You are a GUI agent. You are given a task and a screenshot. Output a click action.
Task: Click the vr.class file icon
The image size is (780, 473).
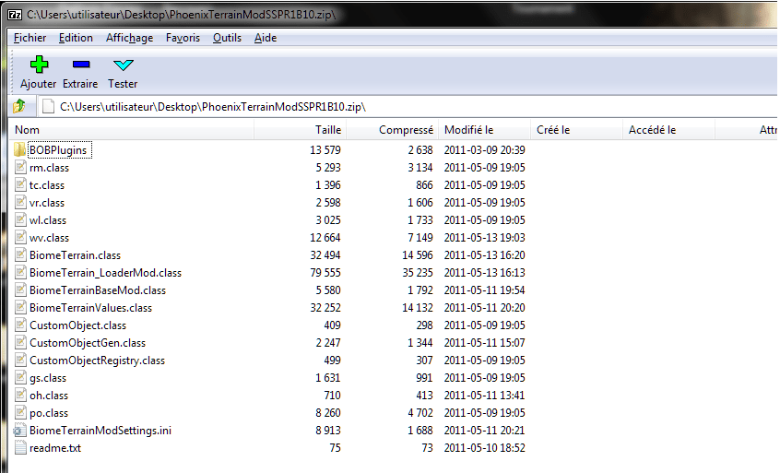[x=20, y=203]
